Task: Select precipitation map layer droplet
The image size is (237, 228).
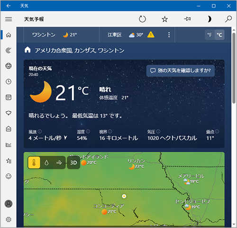Action: [x=46, y=163]
